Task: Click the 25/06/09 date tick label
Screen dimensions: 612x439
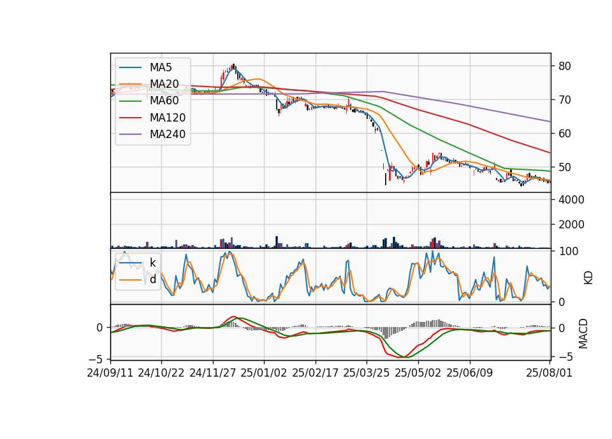Action: 470,373
